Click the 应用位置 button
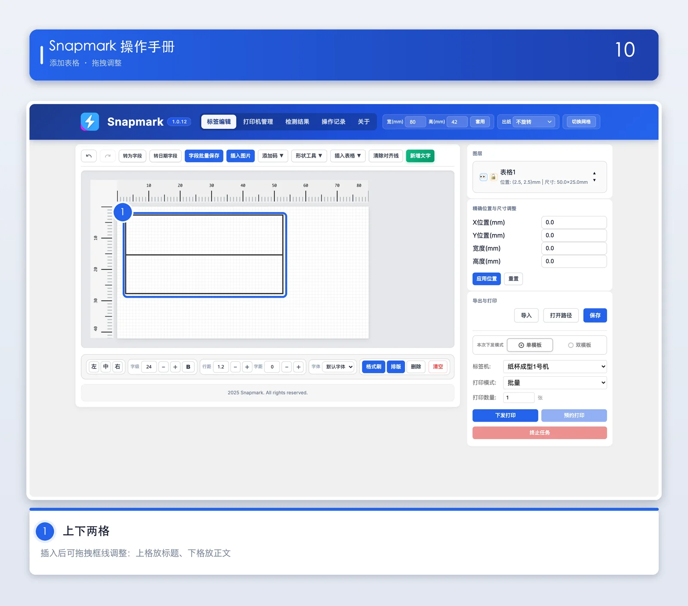Screen dimensions: 688x606 click(x=486, y=279)
